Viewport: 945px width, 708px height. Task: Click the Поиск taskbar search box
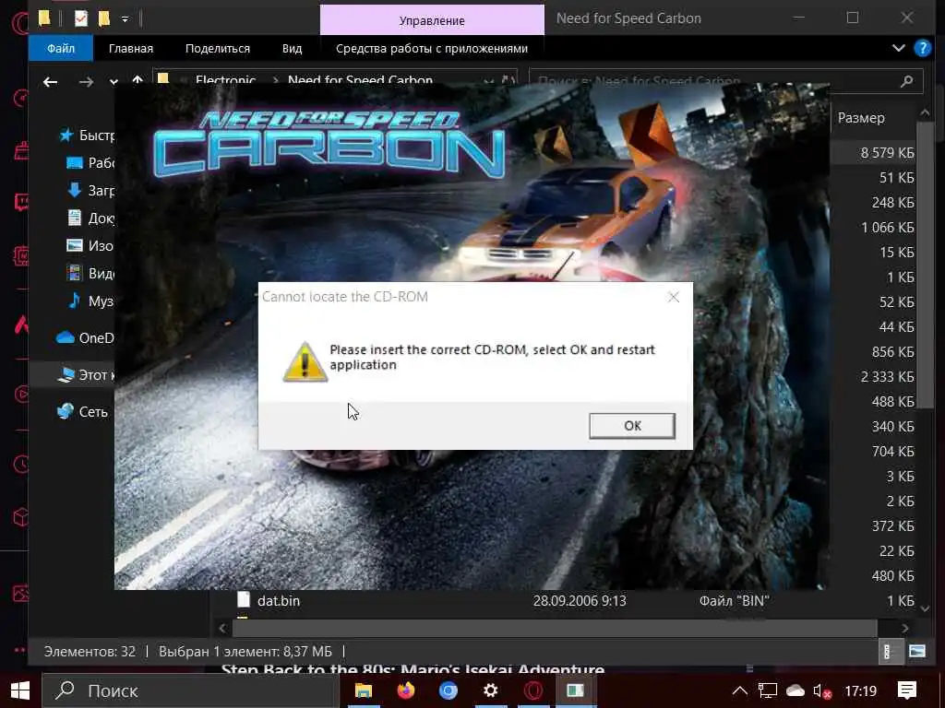click(191, 690)
